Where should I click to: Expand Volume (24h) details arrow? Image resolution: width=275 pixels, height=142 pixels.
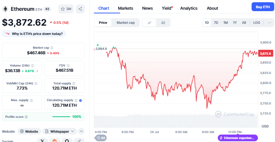pyautogui.click(x=37, y=71)
